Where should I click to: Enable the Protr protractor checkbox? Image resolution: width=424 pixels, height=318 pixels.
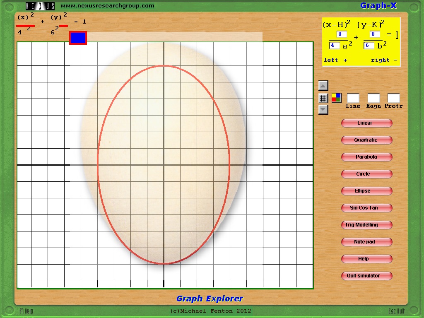(393, 98)
